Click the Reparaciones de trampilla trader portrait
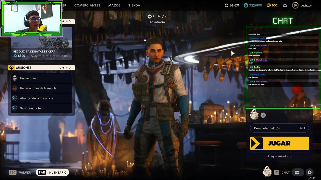 15,88
